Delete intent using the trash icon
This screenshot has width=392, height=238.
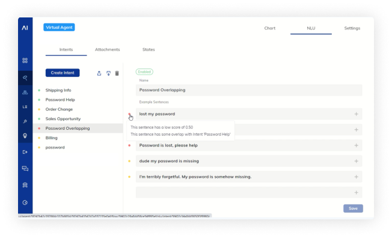117,73
